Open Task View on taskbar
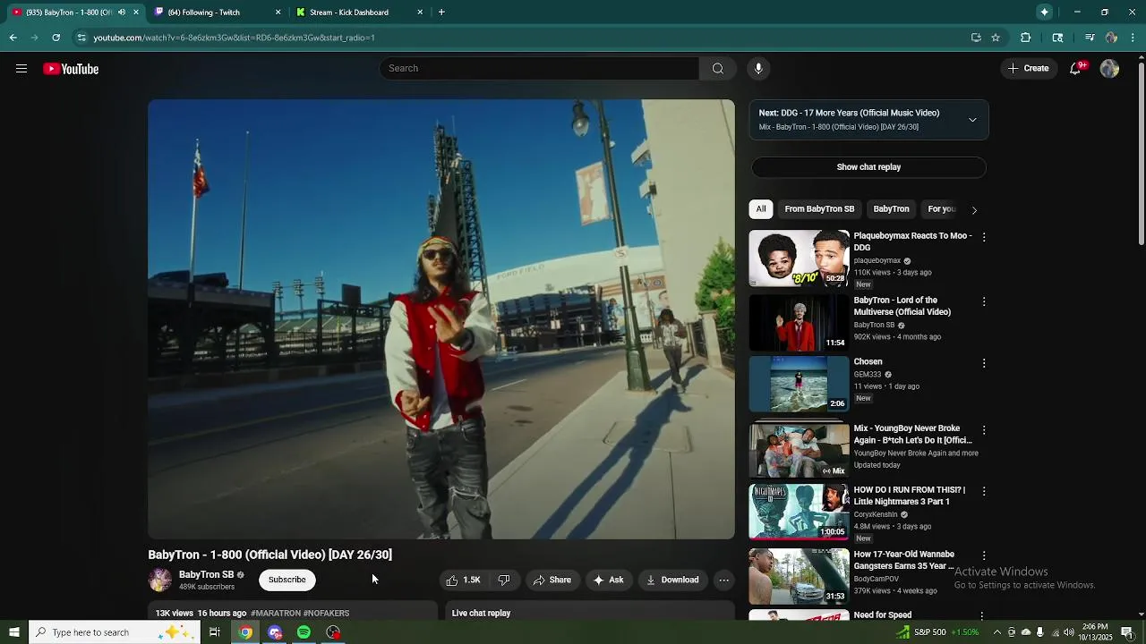 [215, 632]
